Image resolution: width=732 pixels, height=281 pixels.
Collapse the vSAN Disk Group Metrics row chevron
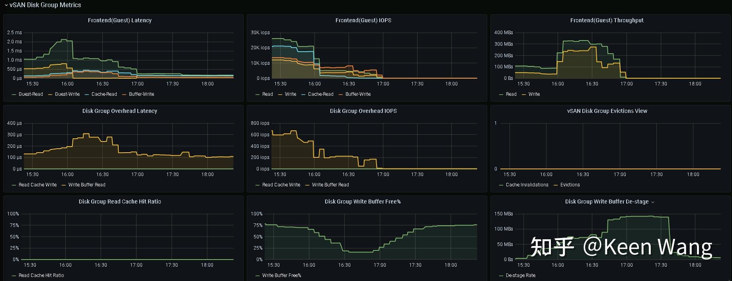click(x=6, y=5)
